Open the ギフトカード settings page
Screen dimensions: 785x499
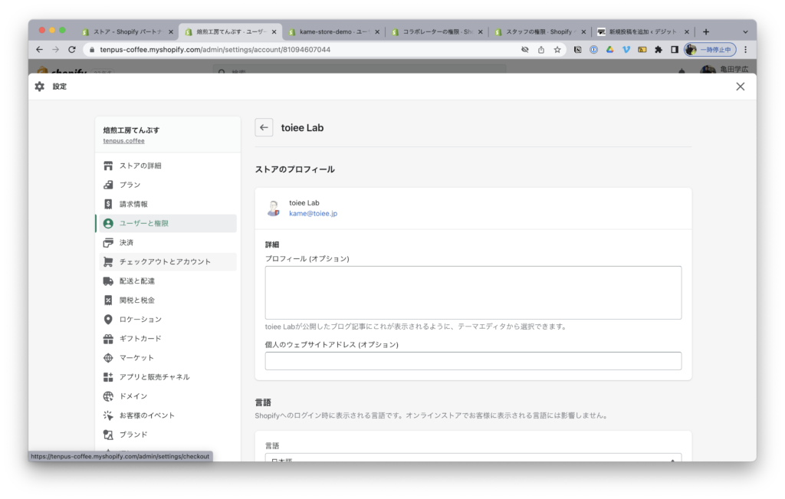click(168, 339)
